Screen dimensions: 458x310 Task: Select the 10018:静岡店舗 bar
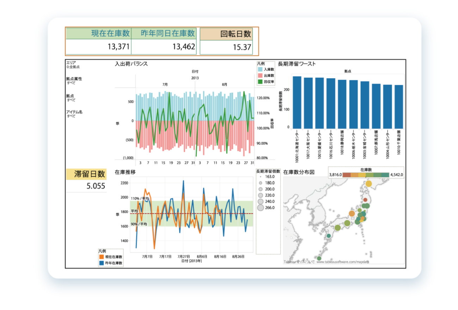tap(342, 104)
